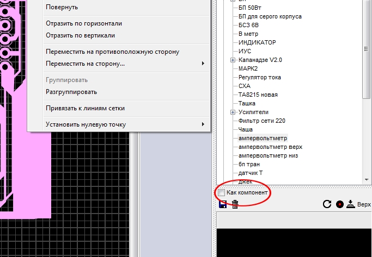Screen dimensions: 372x257
Task: Expand the 'Капанадзе V2.0' tree folder
Action: (233, 60)
